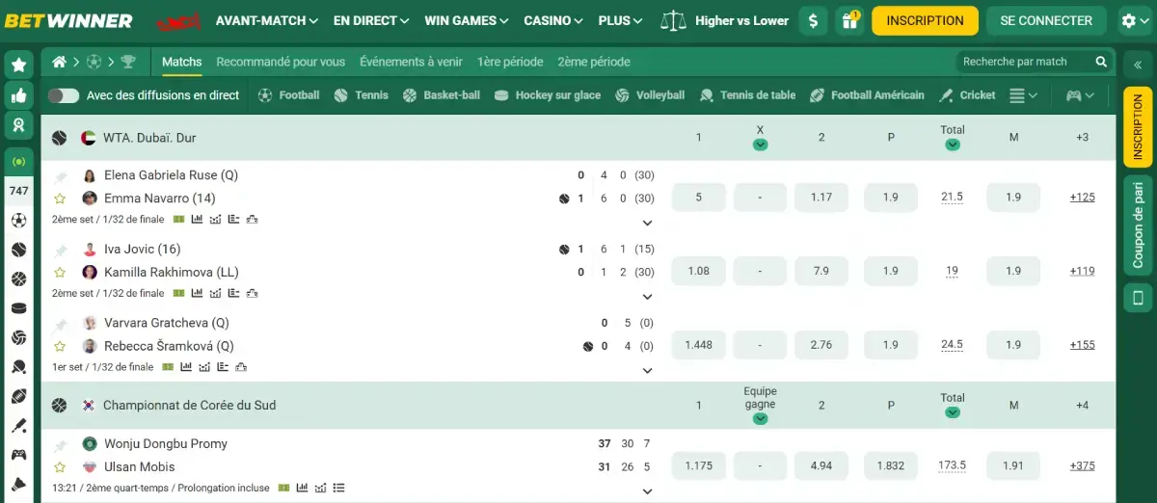Select the table tennis paddle icon in sidebar
Image resolution: width=1157 pixels, height=503 pixels.
[x=18, y=367]
